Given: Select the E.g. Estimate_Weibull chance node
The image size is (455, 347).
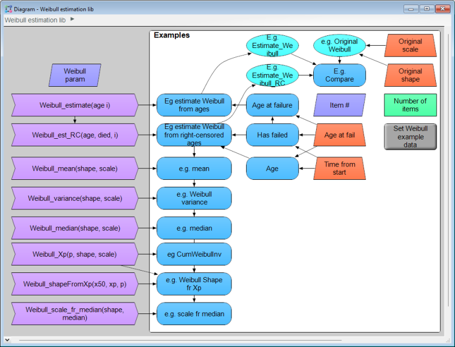Looking at the screenshot, I should (x=272, y=46).
